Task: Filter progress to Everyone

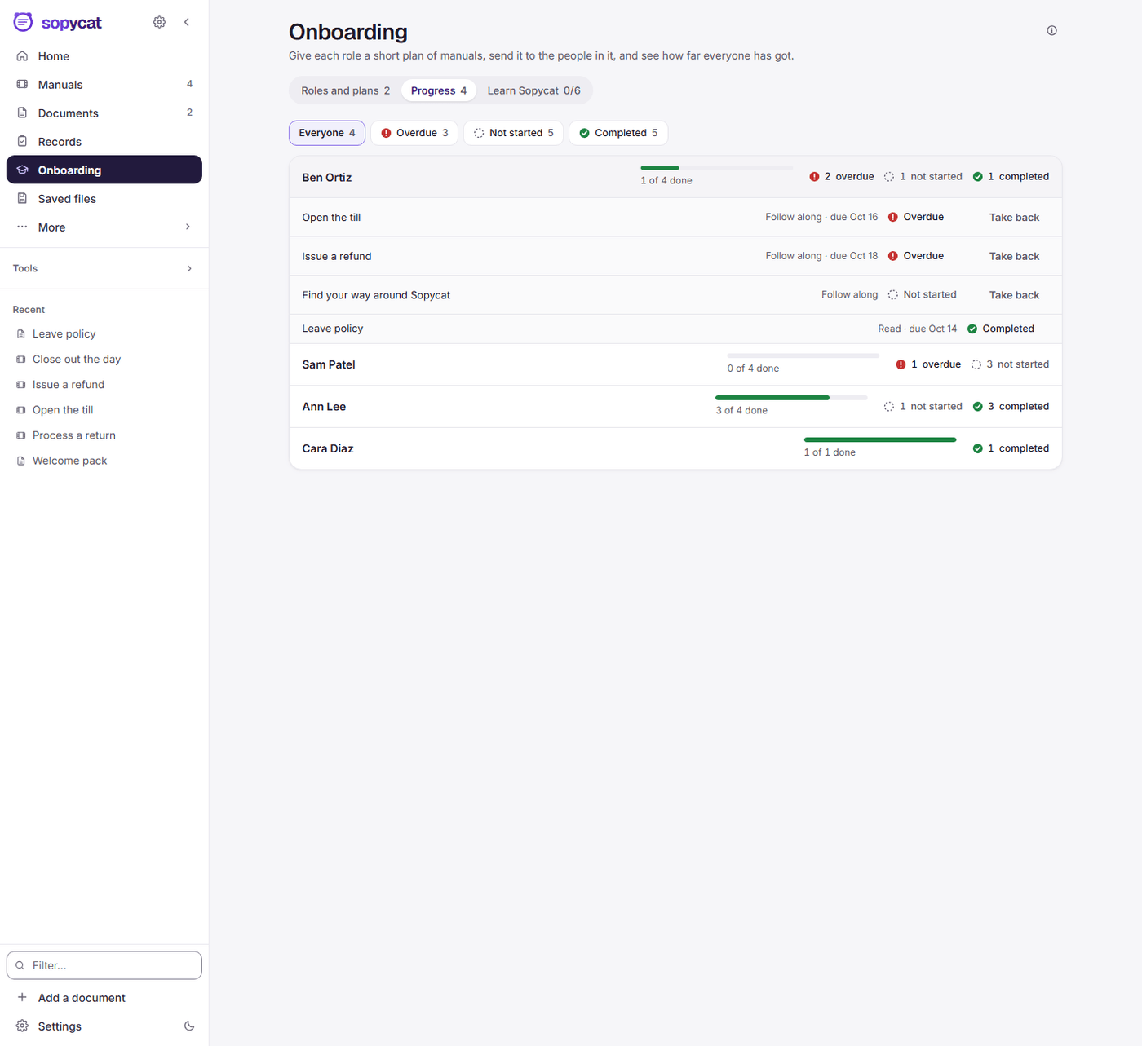Action: tap(327, 133)
